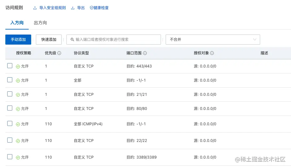Click the info icon next to 端口范围

[145, 53]
